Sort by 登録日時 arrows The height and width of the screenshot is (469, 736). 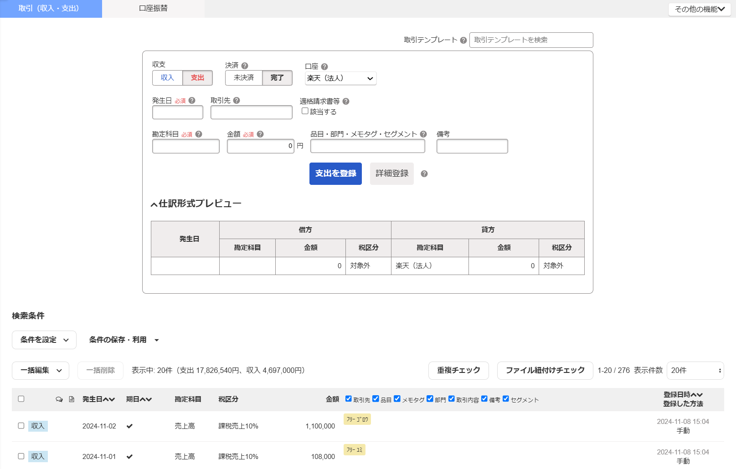[x=697, y=395]
